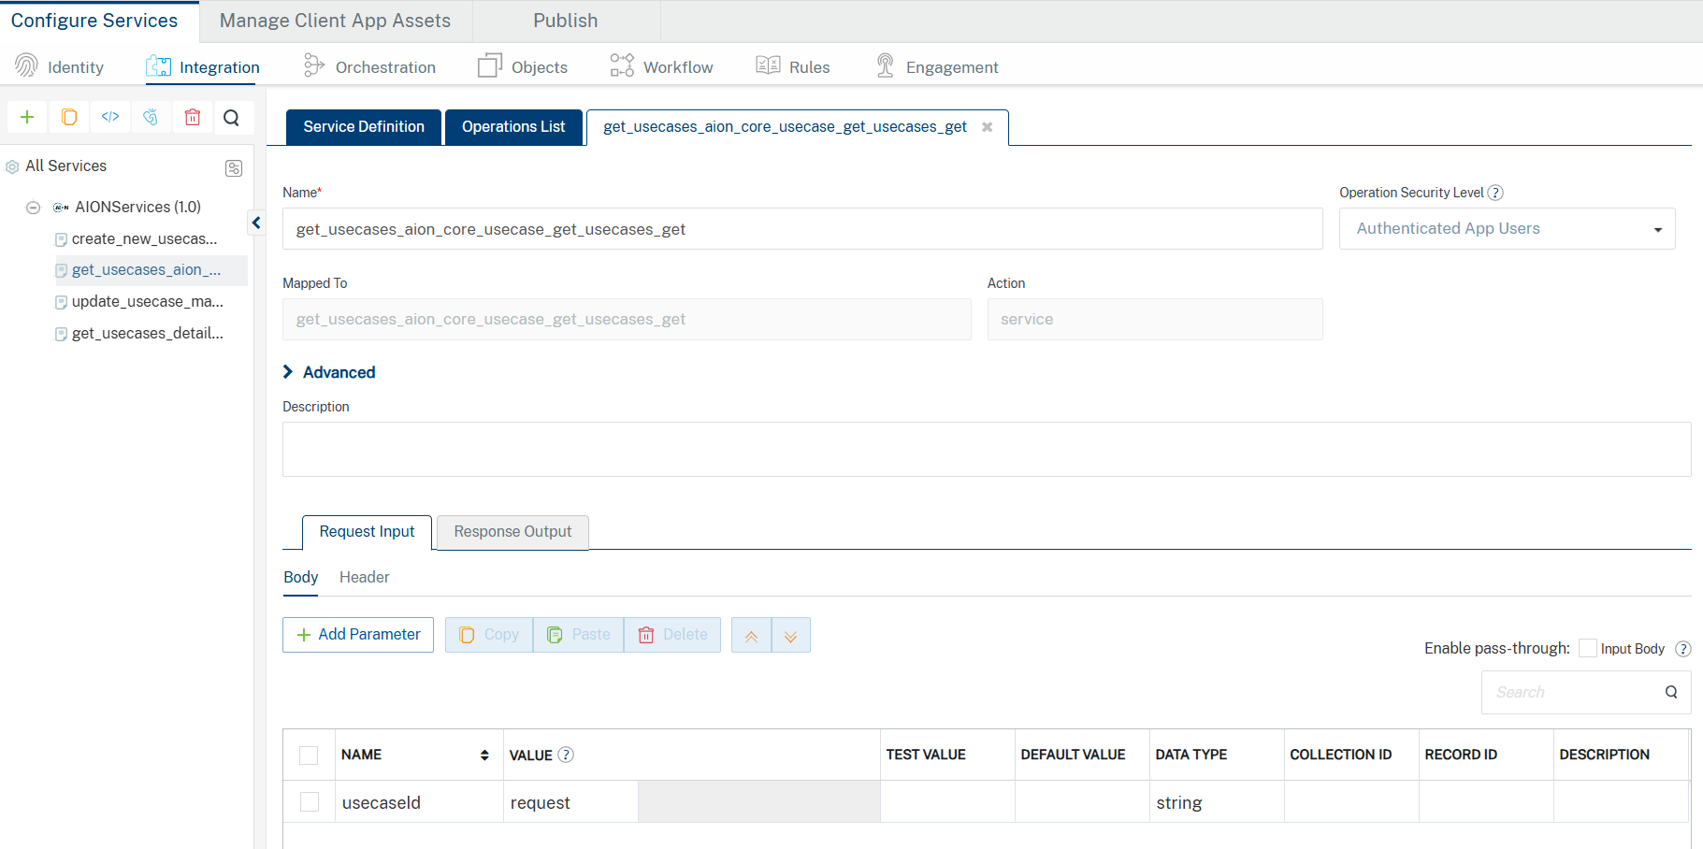
Task: Move the parameter down with the down arrow
Action: tap(791, 635)
